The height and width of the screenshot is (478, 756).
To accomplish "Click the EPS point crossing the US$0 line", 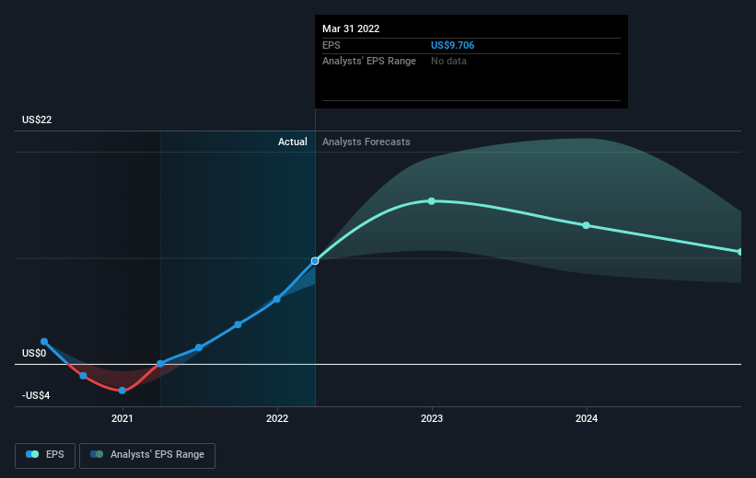I will pyautogui.click(x=160, y=364).
